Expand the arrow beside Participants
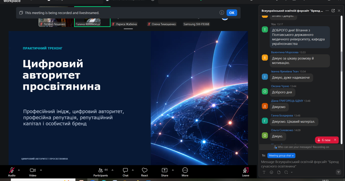345x181 pixels. coord(113,170)
